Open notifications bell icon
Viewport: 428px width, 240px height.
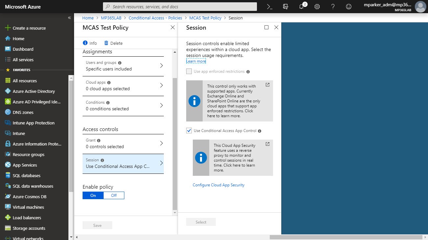(302, 7)
